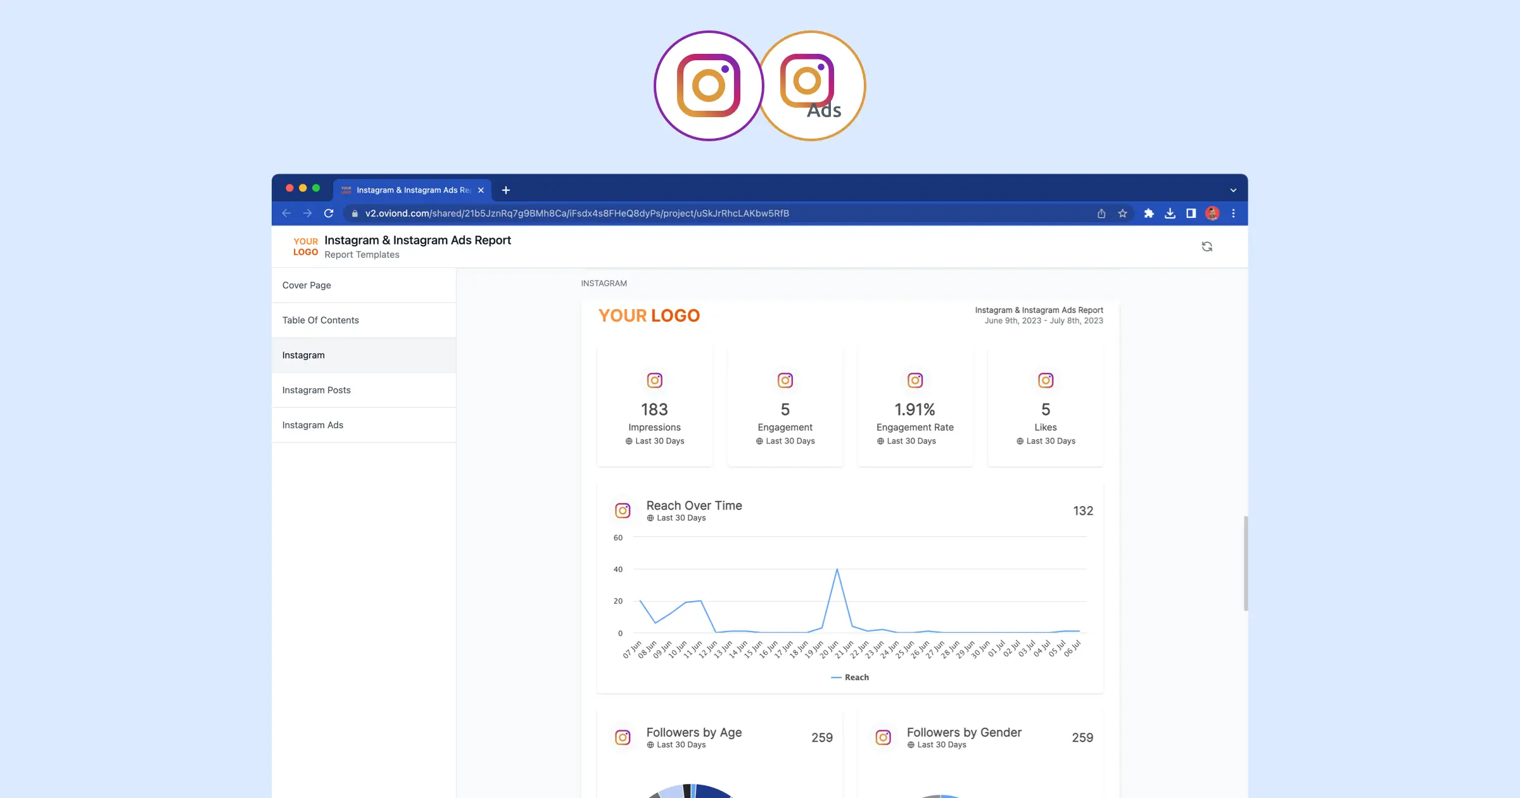The width and height of the screenshot is (1520, 798).
Task: Click the padlock site info icon
Action: click(355, 213)
